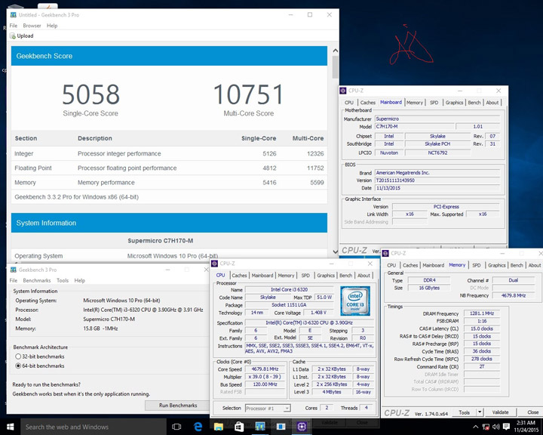This screenshot has width=543, height=435.
Task: Click the Upload icon in Geekbench results toolbar
Action: pos(13,35)
